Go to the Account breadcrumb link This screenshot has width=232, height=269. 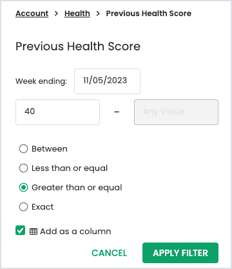[x=32, y=14]
